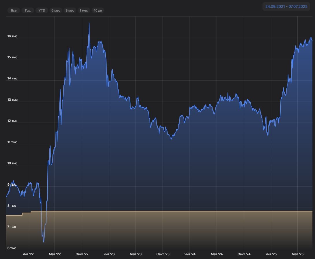Click the 'Сент '23' date label
315x259 pixels.
(x=163, y=254)
